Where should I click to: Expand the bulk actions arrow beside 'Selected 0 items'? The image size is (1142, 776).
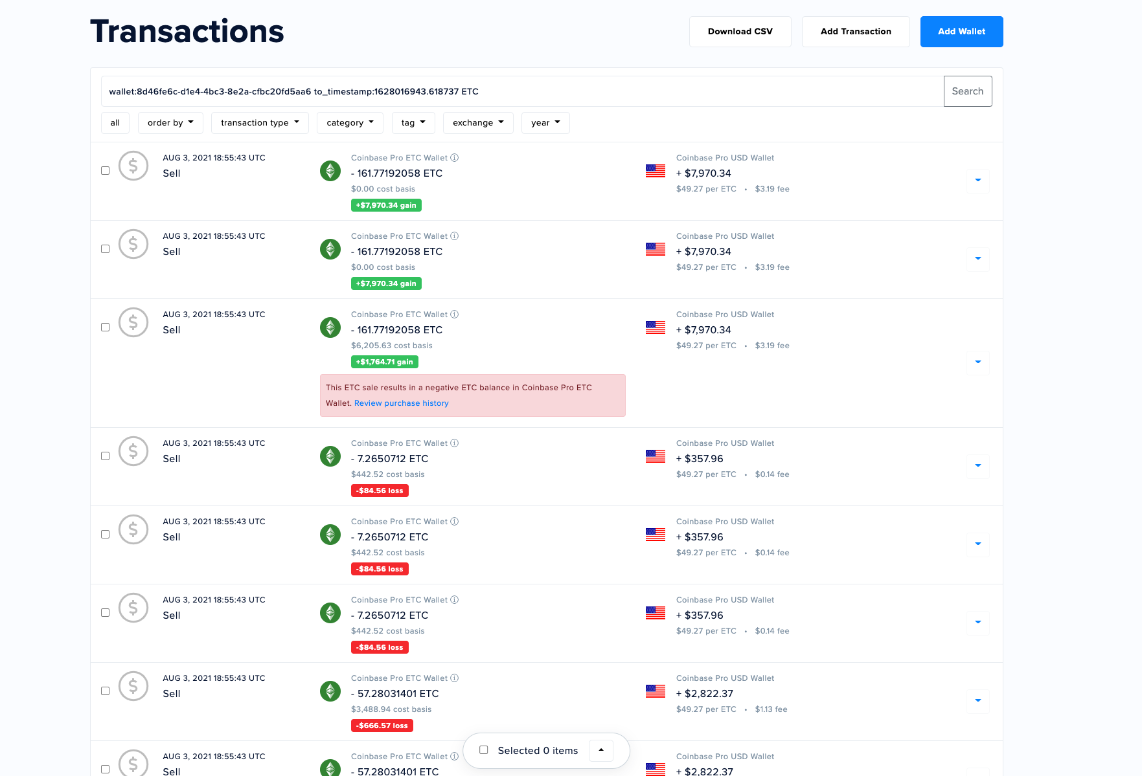tap(601, 750)
